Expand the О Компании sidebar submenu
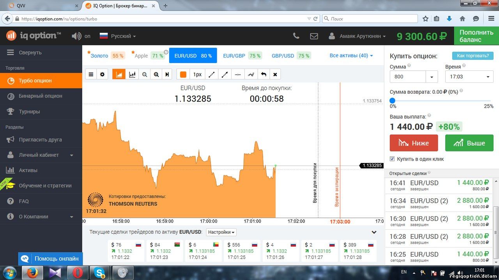 41,217
